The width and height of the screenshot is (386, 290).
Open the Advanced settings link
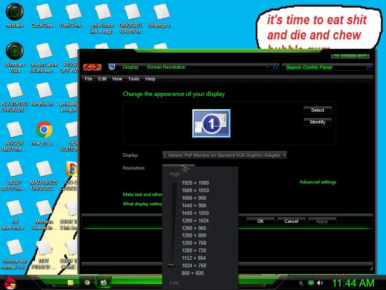click(x=318, y=182)
